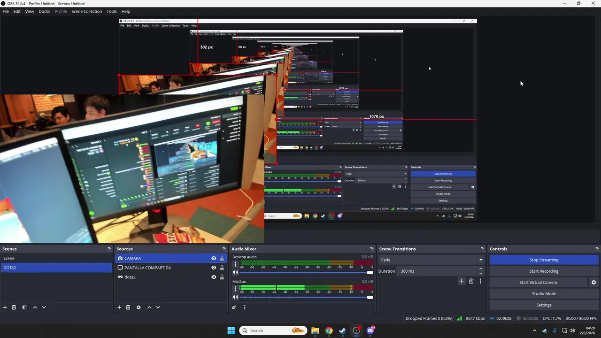
Task: Open advanced audio properties gears icon
Action: click(234, 307)
